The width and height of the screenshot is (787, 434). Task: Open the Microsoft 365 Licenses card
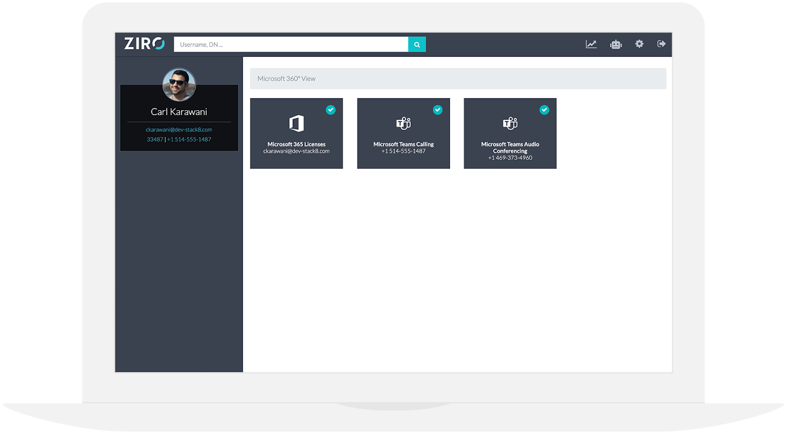pos(297,133)
